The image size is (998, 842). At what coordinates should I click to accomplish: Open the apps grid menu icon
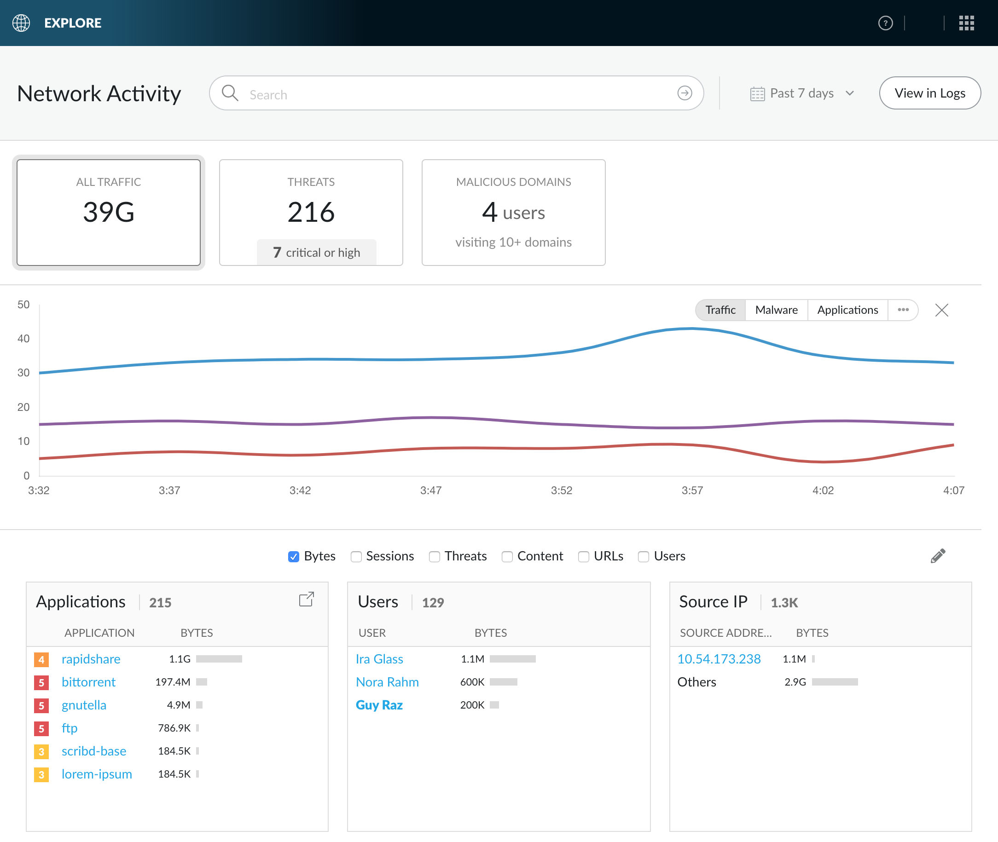pyautogui.click(x=966, y=23)
